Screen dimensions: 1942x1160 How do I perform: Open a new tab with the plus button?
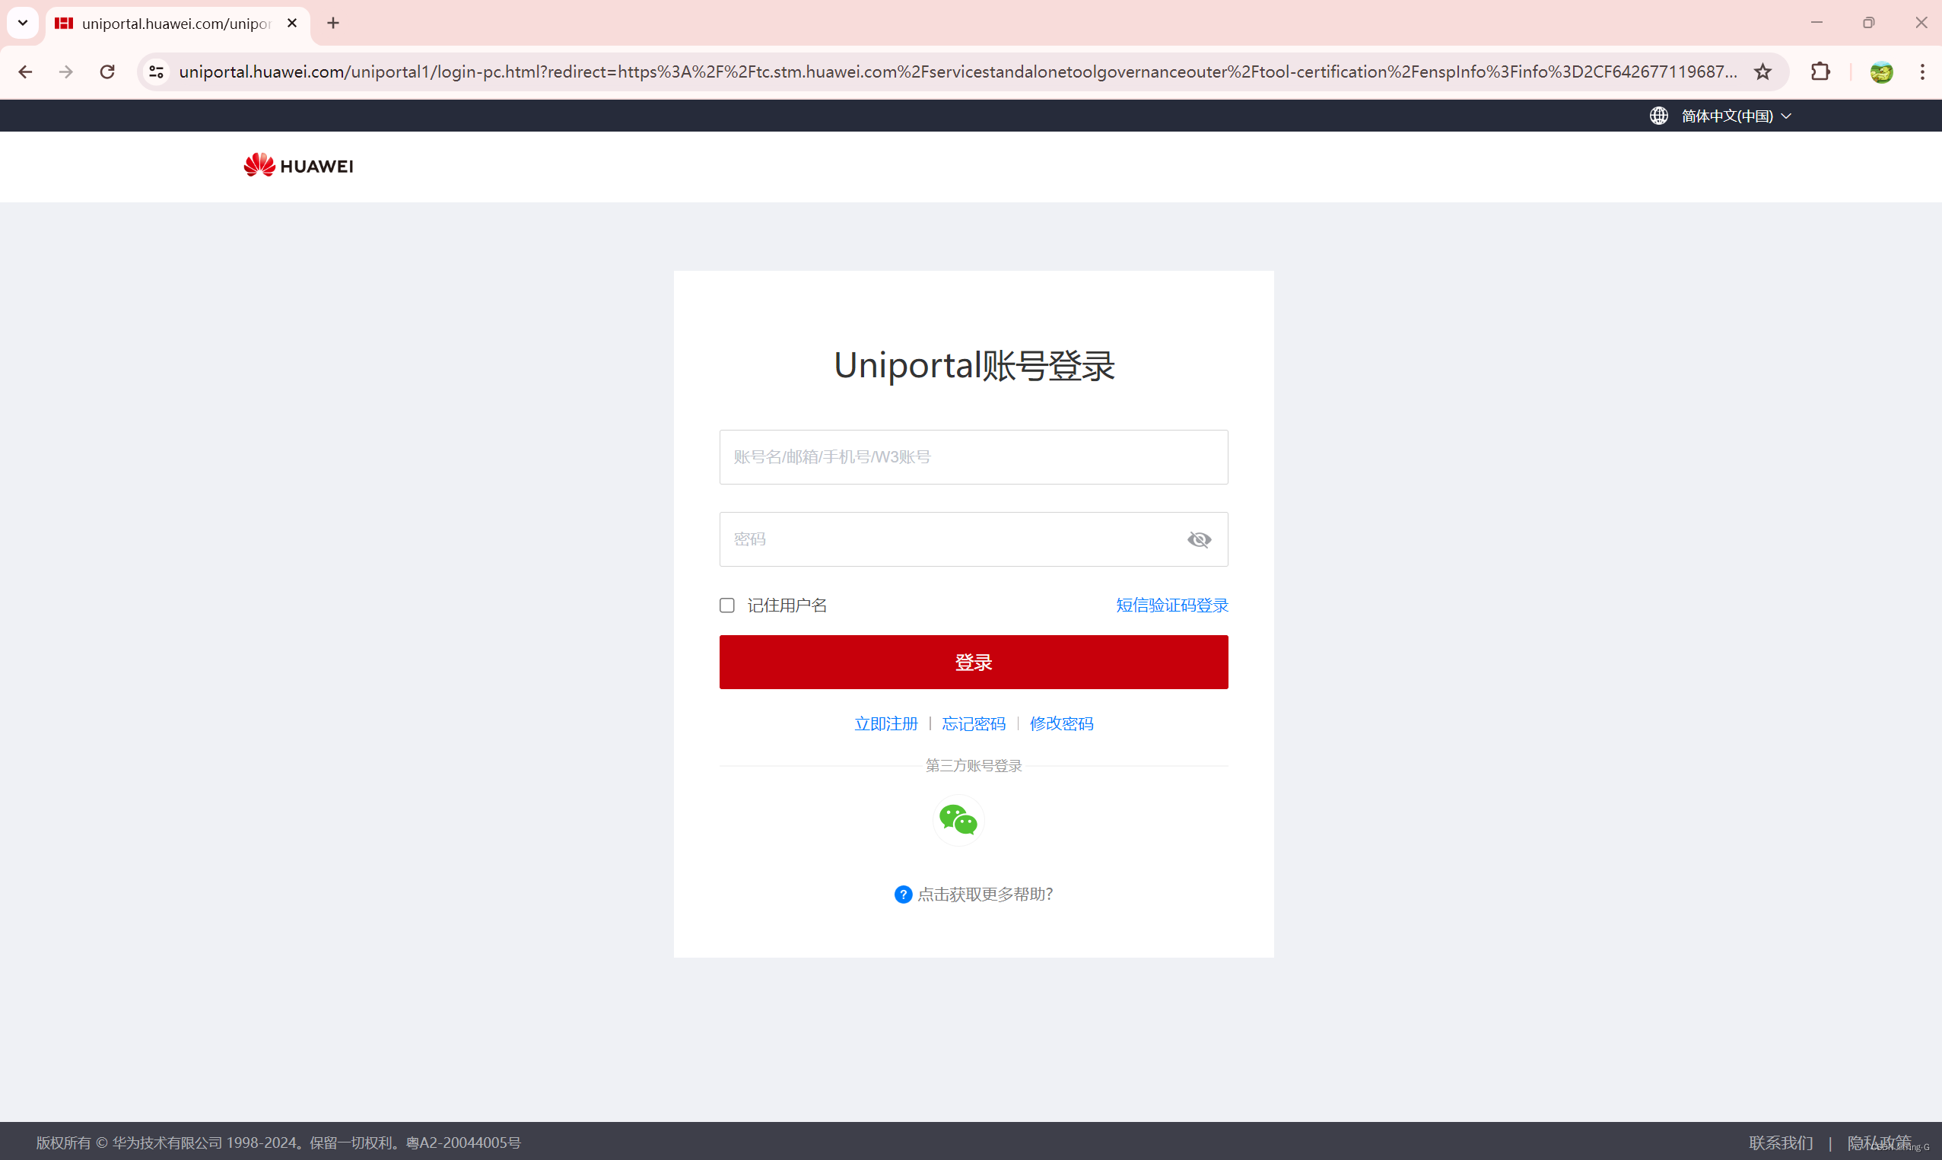tap(333, 24)
